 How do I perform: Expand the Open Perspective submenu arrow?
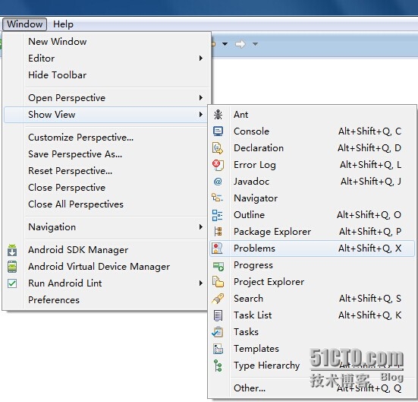coord(201,98)
